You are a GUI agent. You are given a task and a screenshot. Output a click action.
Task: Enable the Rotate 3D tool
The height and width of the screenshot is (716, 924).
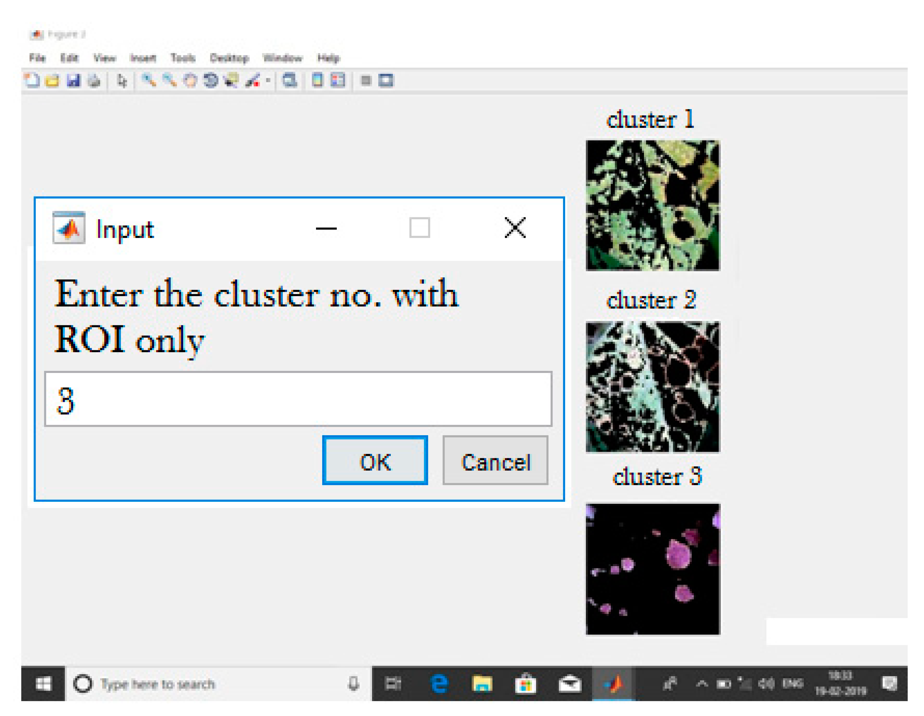210,80
